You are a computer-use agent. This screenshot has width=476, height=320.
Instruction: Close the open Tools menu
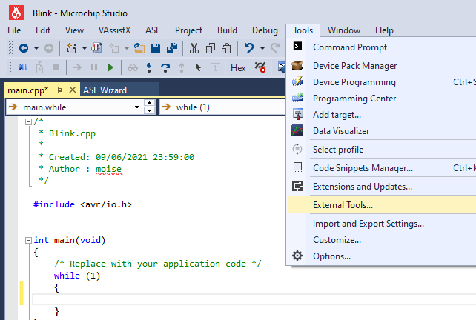(x=303, y=30)
